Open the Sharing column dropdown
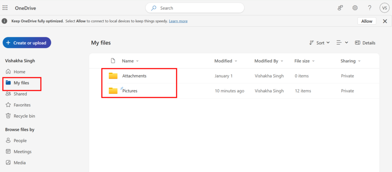This screenshot has height=172, width=392. 351,61
